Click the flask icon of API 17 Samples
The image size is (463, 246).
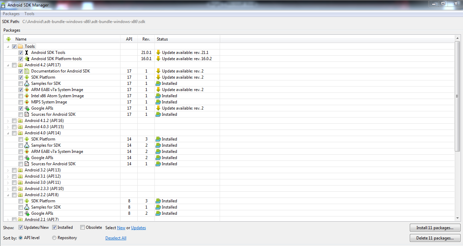tap(27, 83)
